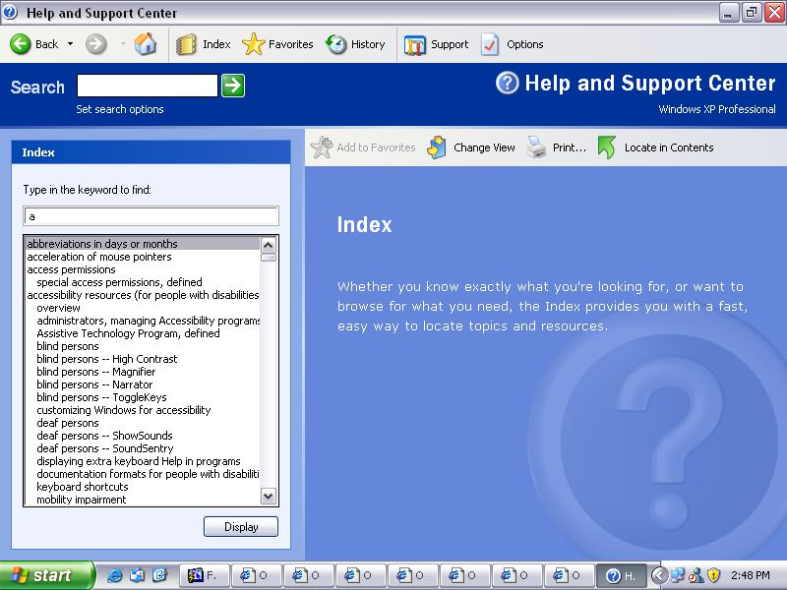Open Options in the toolbar

tap(512, 44)
